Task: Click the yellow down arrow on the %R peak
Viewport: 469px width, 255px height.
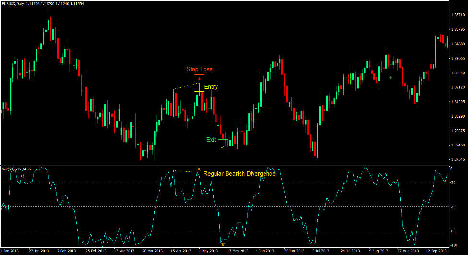Action: pyautogui.click(x=199, y=170)
